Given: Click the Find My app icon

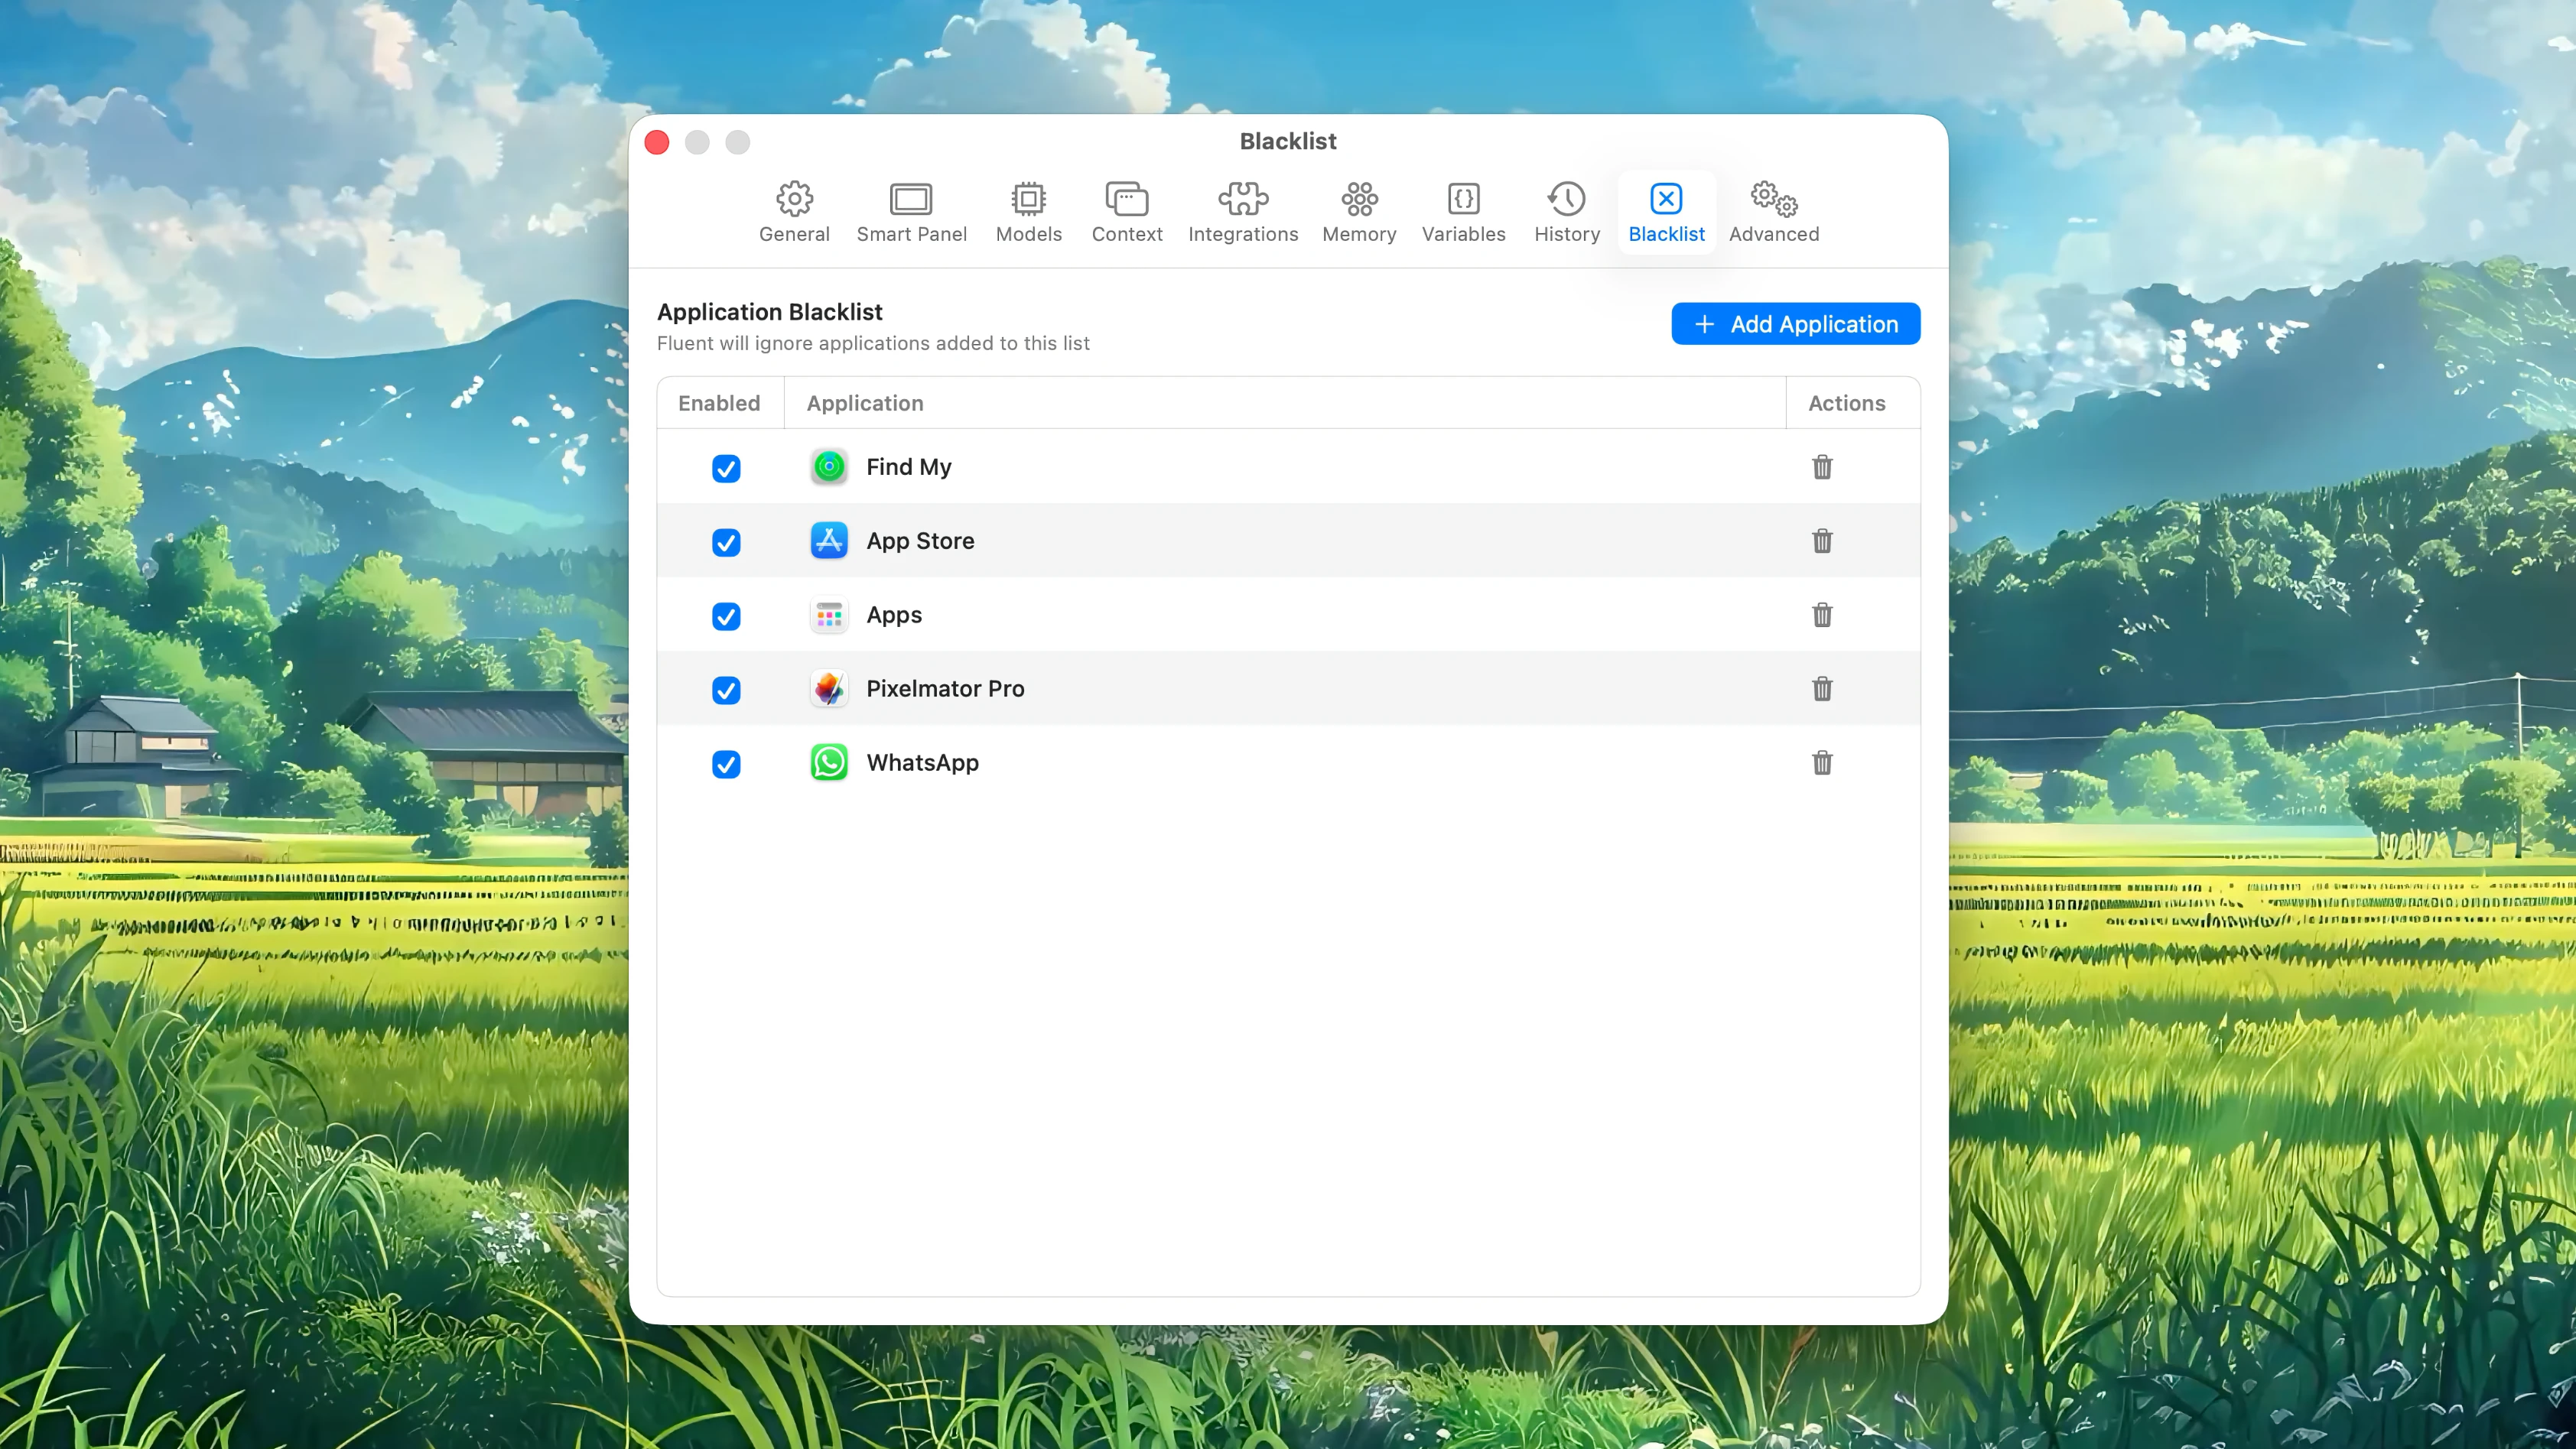Looking at the screenshot, I should pyautogui.click(x=829, y=466).
